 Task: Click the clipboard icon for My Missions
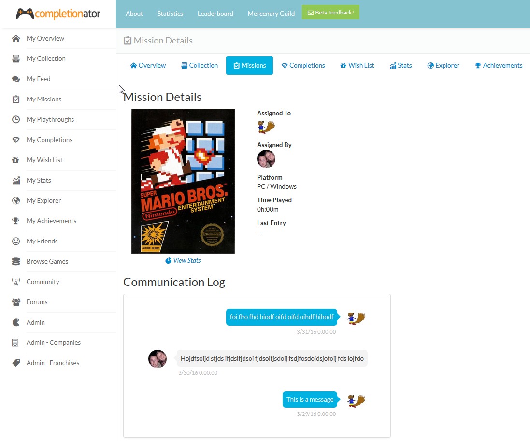(16, 99)
